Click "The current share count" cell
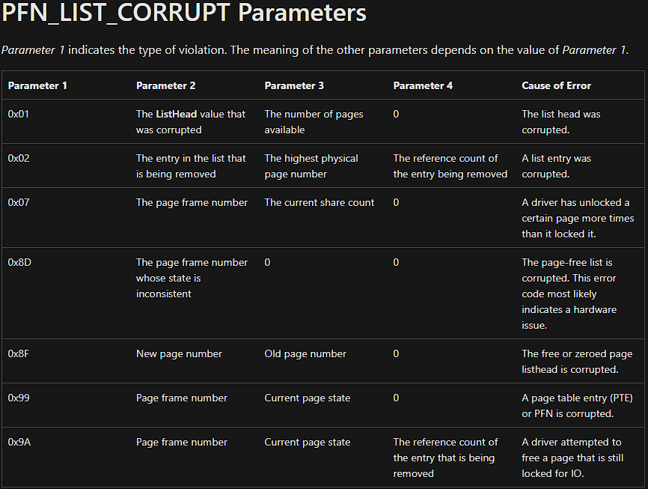This screenshot has height=489, width=648. click(320, 202)
